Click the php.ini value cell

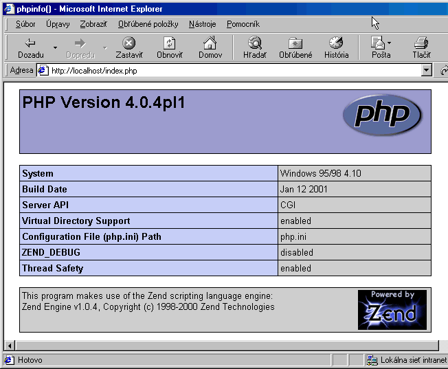(x=355, y=236)
